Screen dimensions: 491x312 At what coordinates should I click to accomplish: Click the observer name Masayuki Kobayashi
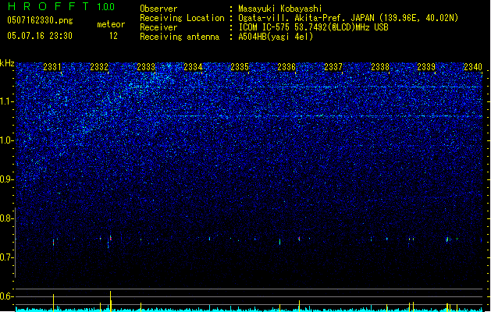(x=280, y=9)
